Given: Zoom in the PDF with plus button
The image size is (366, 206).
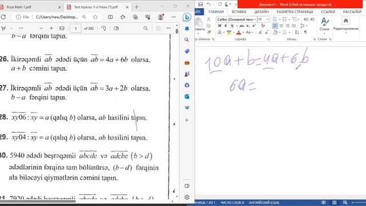Looking at the screenshot, I should [x=51, y=28].
